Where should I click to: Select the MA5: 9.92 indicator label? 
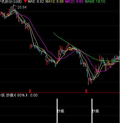(x=36, y=2)
